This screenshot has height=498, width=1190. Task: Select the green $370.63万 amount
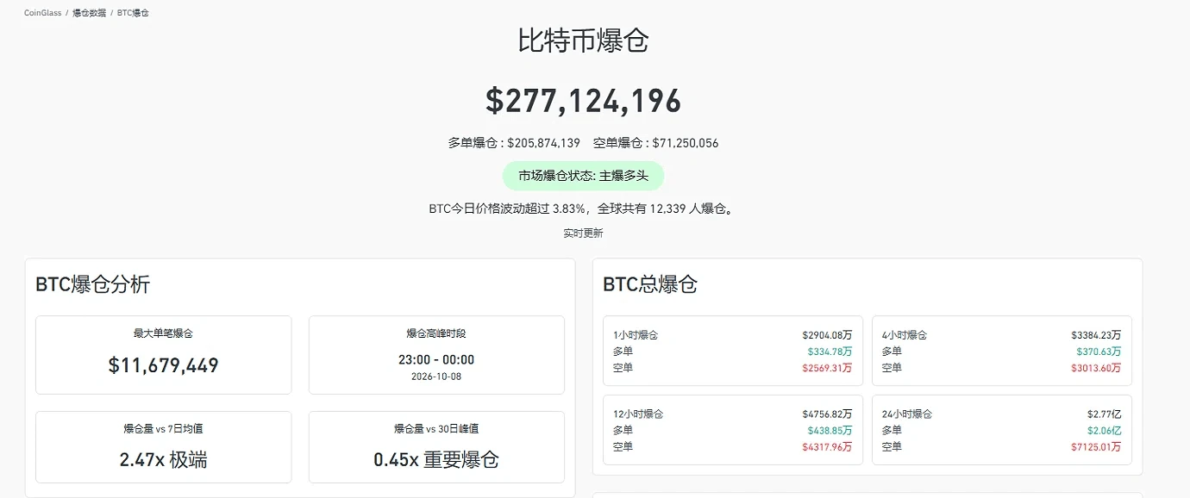click(x=1099, y=352)
